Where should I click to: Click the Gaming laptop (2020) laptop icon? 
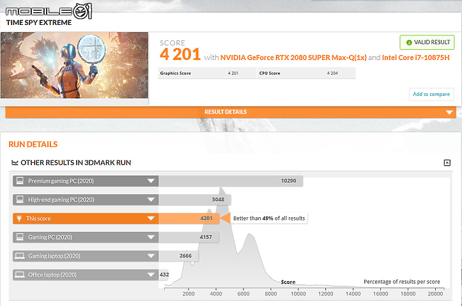pos(20,256)
